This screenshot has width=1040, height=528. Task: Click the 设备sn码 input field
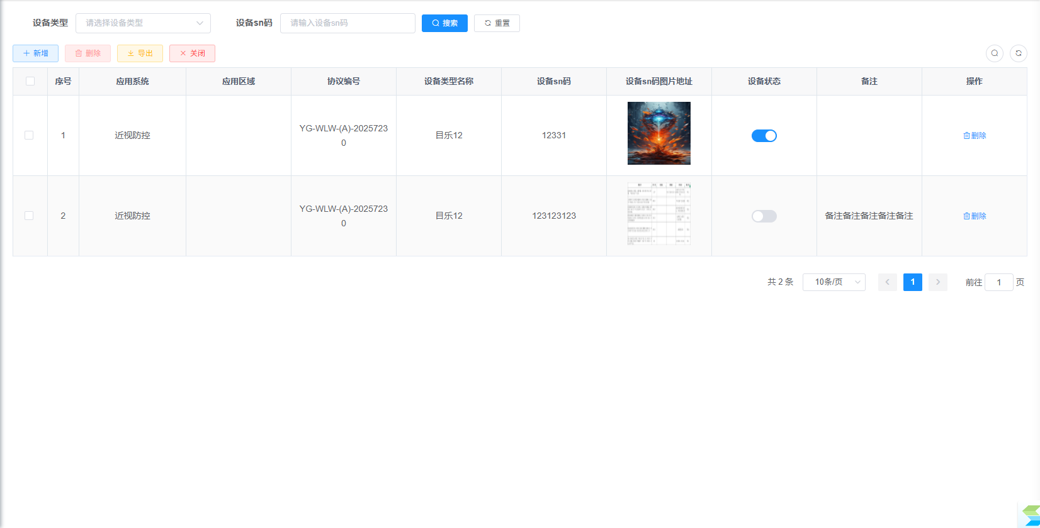(x=348, y=23)
